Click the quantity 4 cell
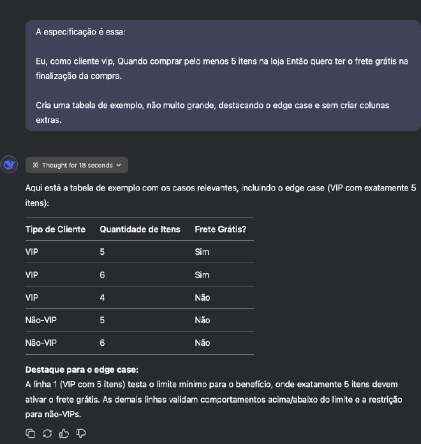 pyautogui.click(x=103, y=297)
